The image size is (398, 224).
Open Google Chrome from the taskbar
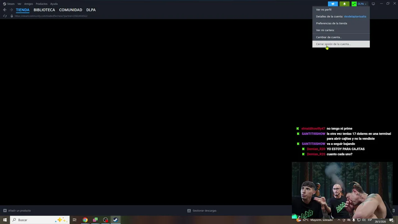pyautogui.click(x=85, y=220)
